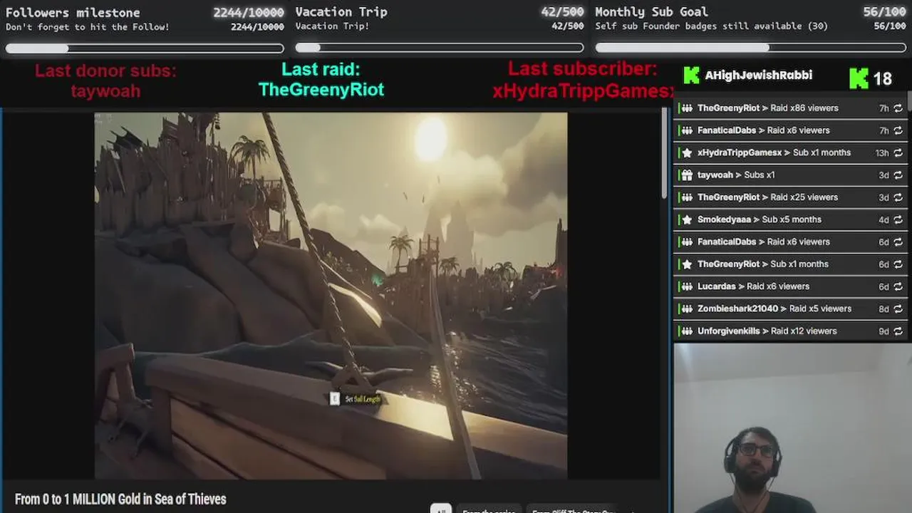Click the Zombieshark21040 Raid x5 viewers text
The image size is (912, 513).
click(x=774, y=309)
